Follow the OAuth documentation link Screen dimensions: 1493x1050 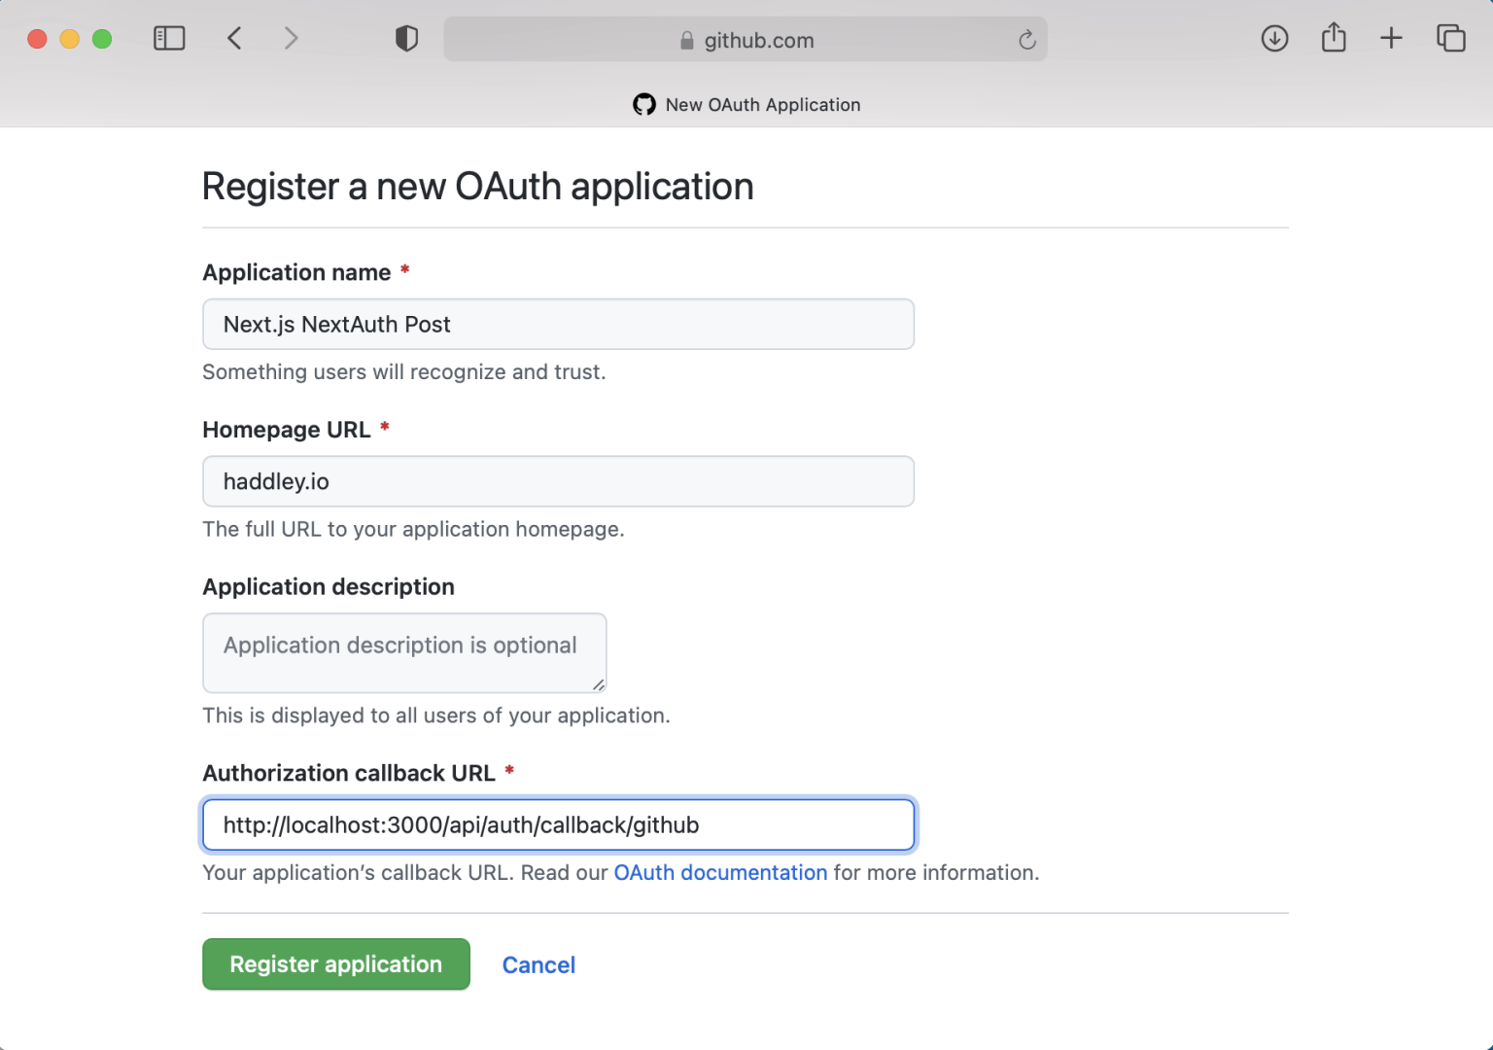click(720, 873)
